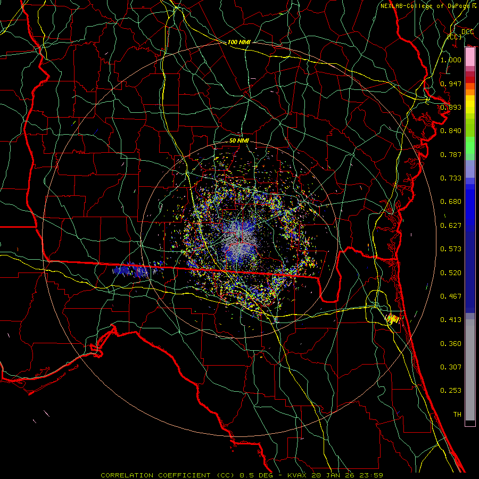The width and height of the screenshot is (479, 479).
Task: Click the 0.733 legend value
Action: [451, 178]
